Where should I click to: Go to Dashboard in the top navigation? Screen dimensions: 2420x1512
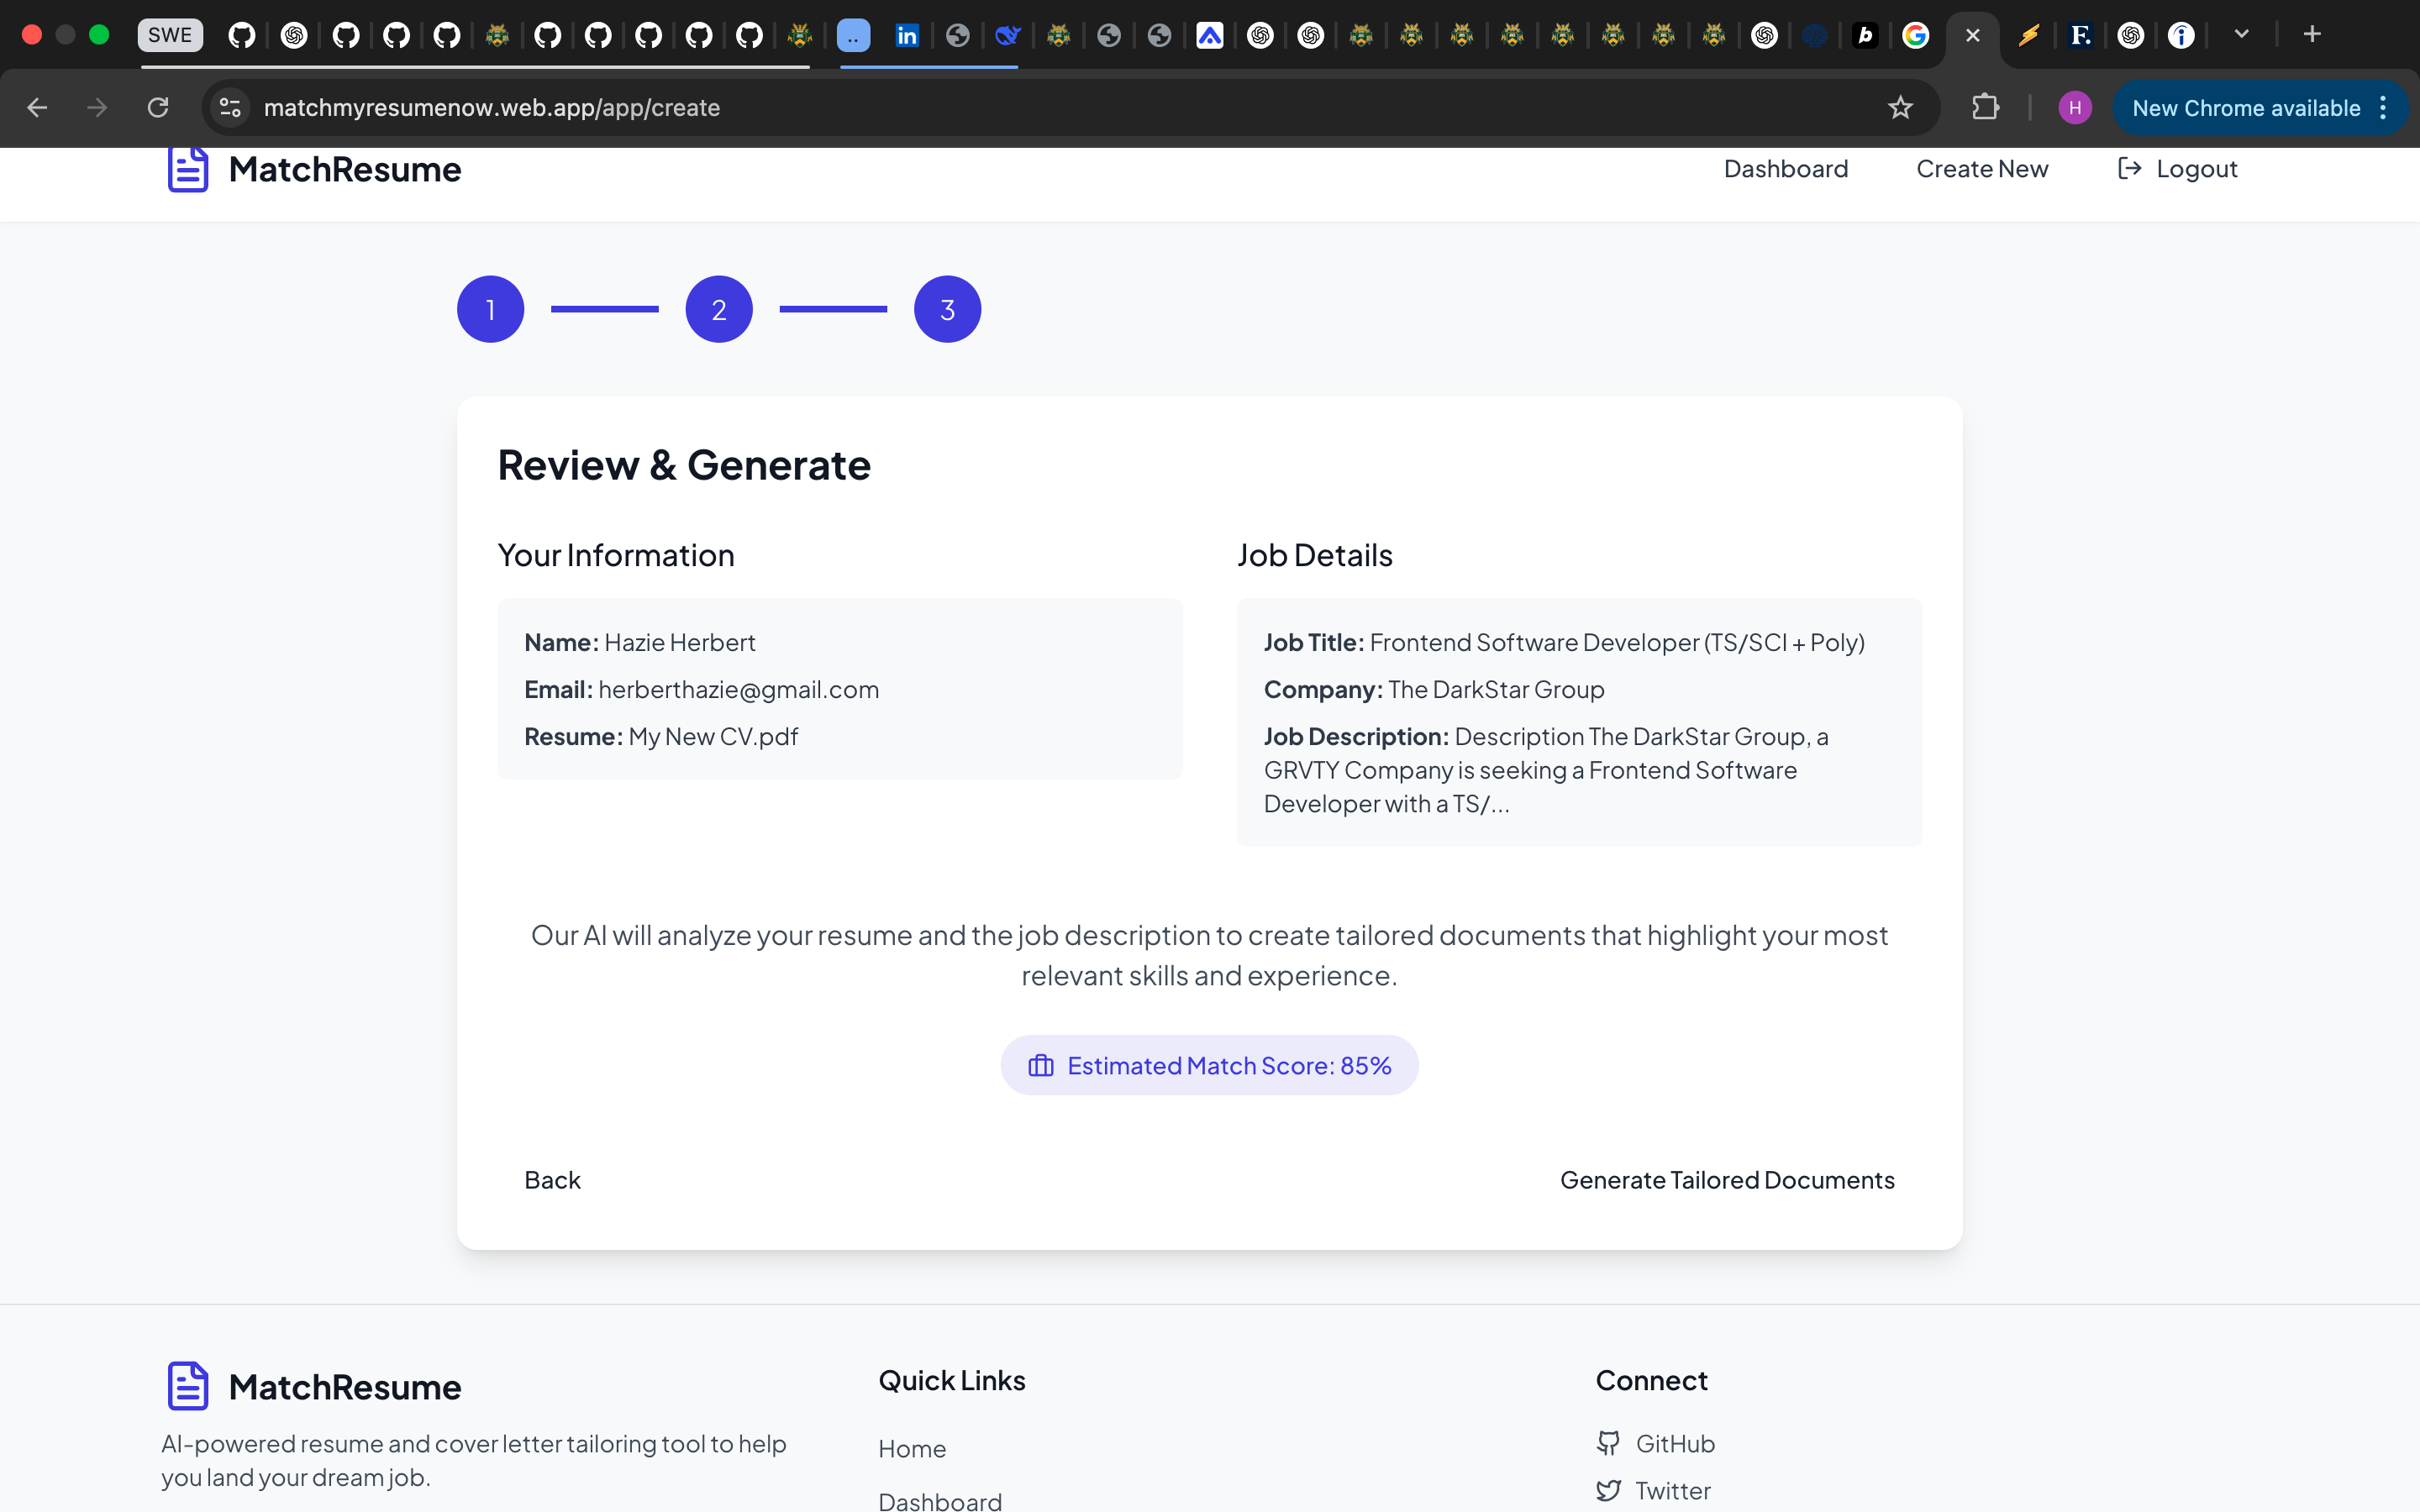[x=1785, y=169]
